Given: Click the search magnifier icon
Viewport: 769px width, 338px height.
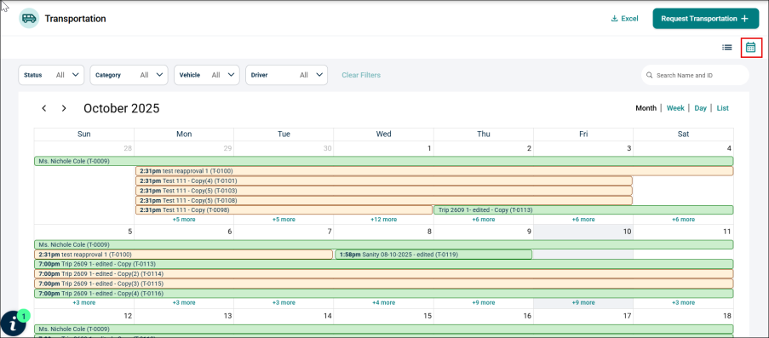Looking at the screenshot, I should click(650, 76).
